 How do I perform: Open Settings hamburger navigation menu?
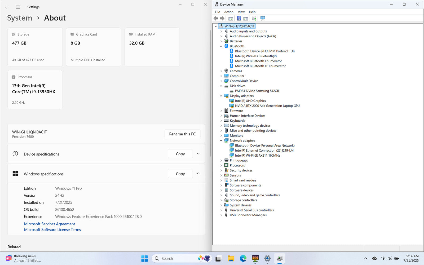click(x=18, y=7)
